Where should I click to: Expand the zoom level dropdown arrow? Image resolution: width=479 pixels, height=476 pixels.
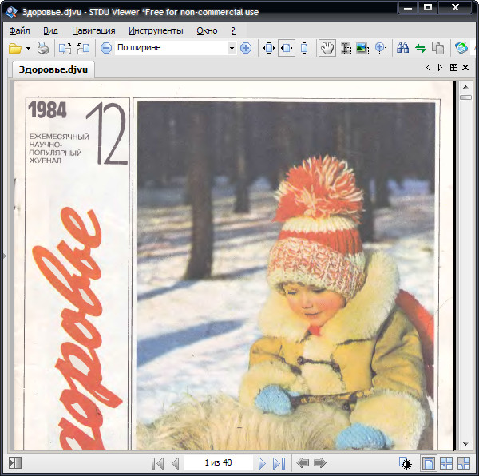[x=232, y=48]
